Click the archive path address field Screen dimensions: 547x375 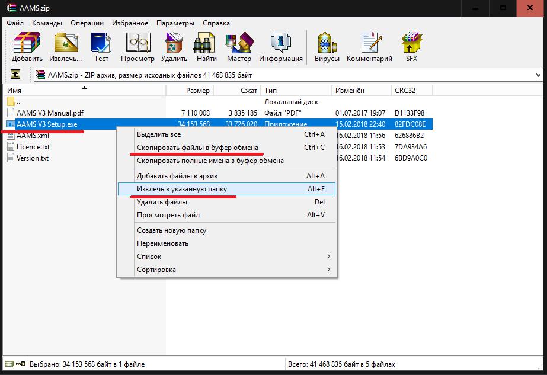[x=288, y=75]
